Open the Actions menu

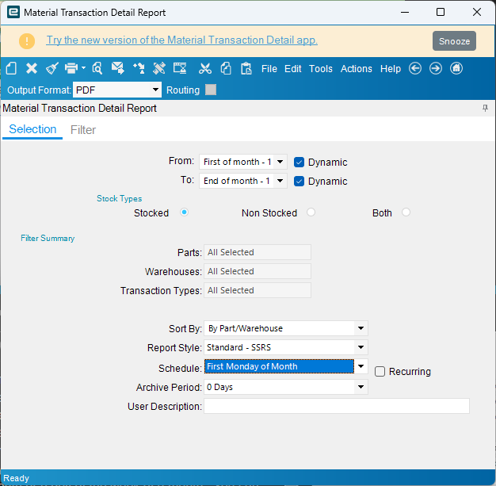(357, 69)
